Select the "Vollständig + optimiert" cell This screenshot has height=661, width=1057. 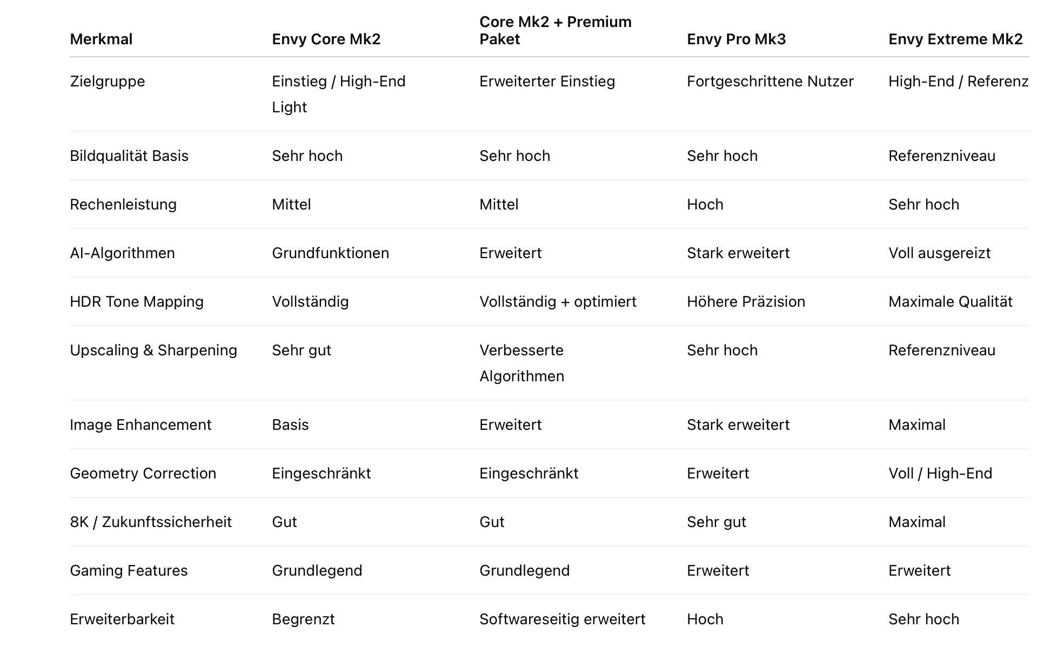click(558, 301)
